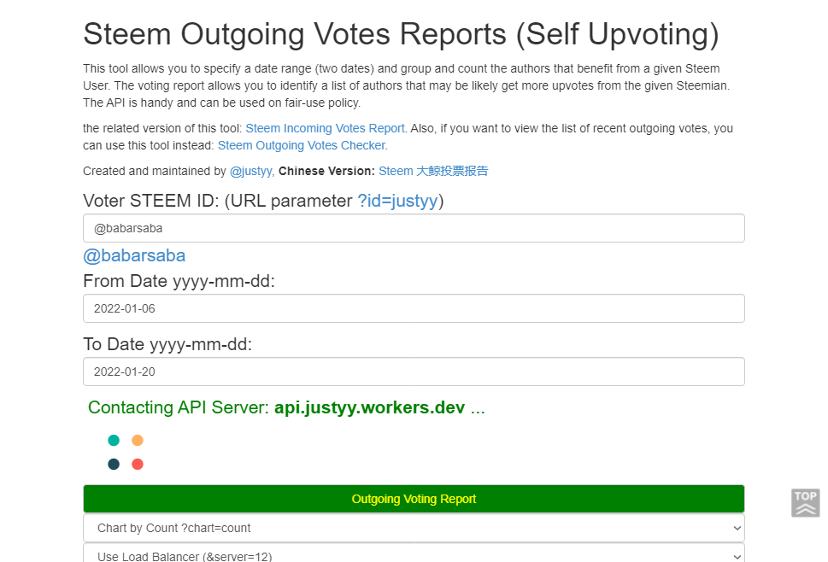Open the Chart by Count dropdown
Viewport: 828px width, 562px height.
click(x=414, y=528)
